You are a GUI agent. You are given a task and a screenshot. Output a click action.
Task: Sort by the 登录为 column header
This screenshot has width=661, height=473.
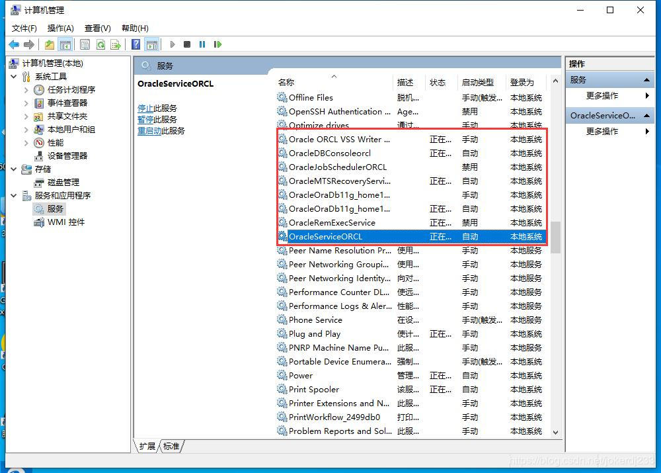525,82
